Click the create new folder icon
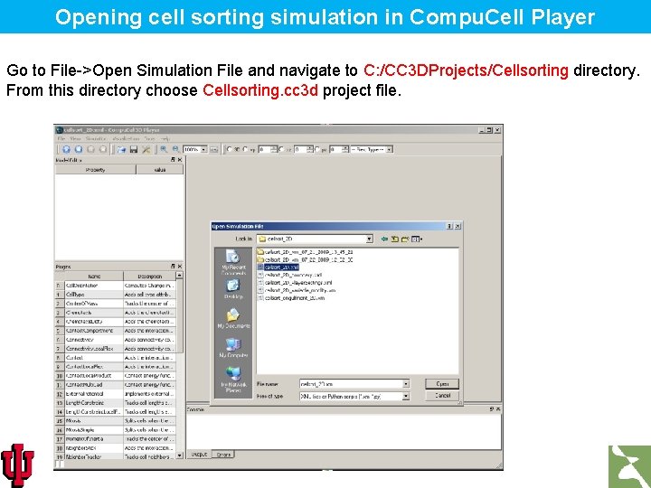 coord(405,239)
